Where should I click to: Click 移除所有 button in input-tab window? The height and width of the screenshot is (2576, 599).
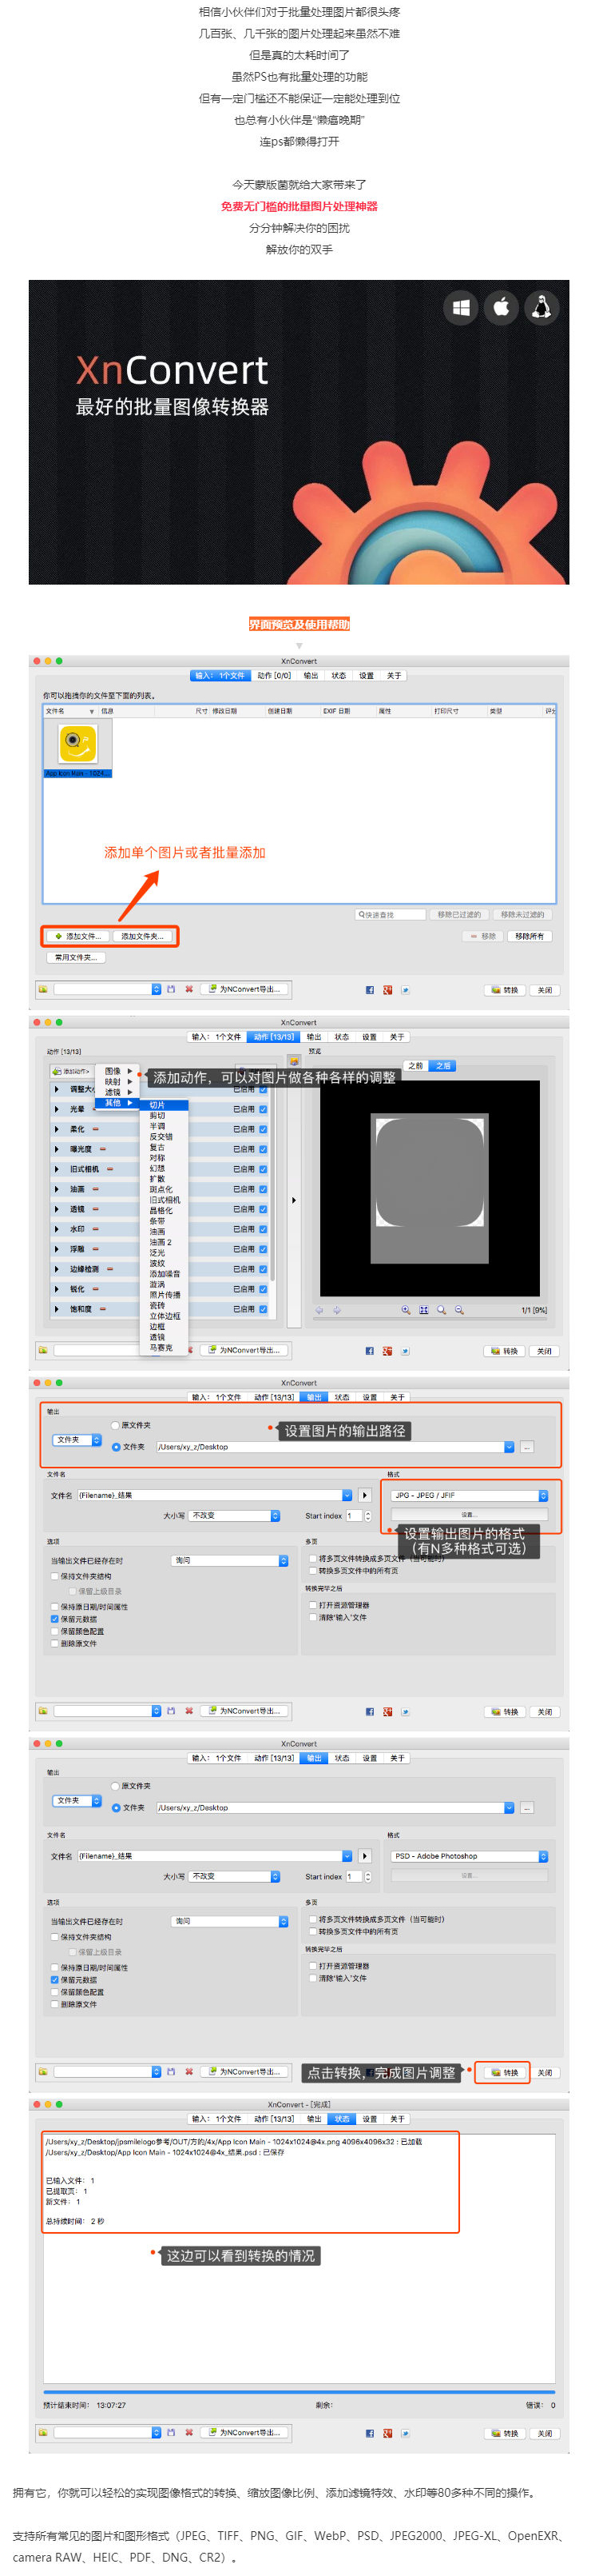[x=529, y=936]
